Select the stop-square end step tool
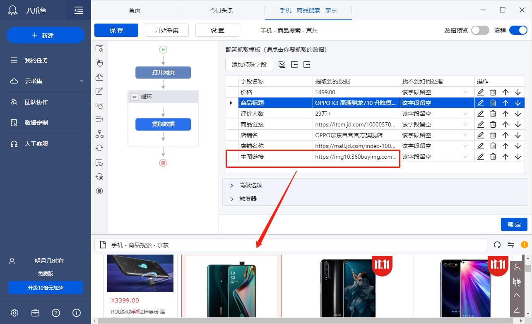Viewport: 532px width, 324px height. [x=99, y=191]
